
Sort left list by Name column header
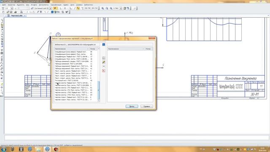(72, 49)
